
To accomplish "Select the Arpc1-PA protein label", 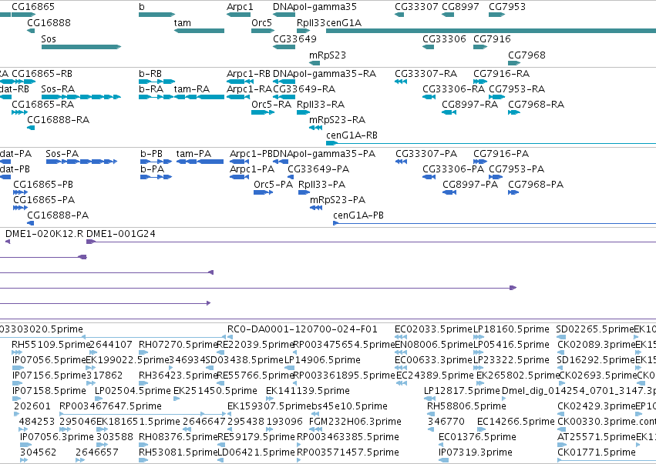I will [252, 169].
